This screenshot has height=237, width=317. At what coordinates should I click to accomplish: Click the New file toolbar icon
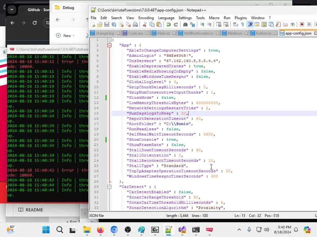[x=93, y=25]
